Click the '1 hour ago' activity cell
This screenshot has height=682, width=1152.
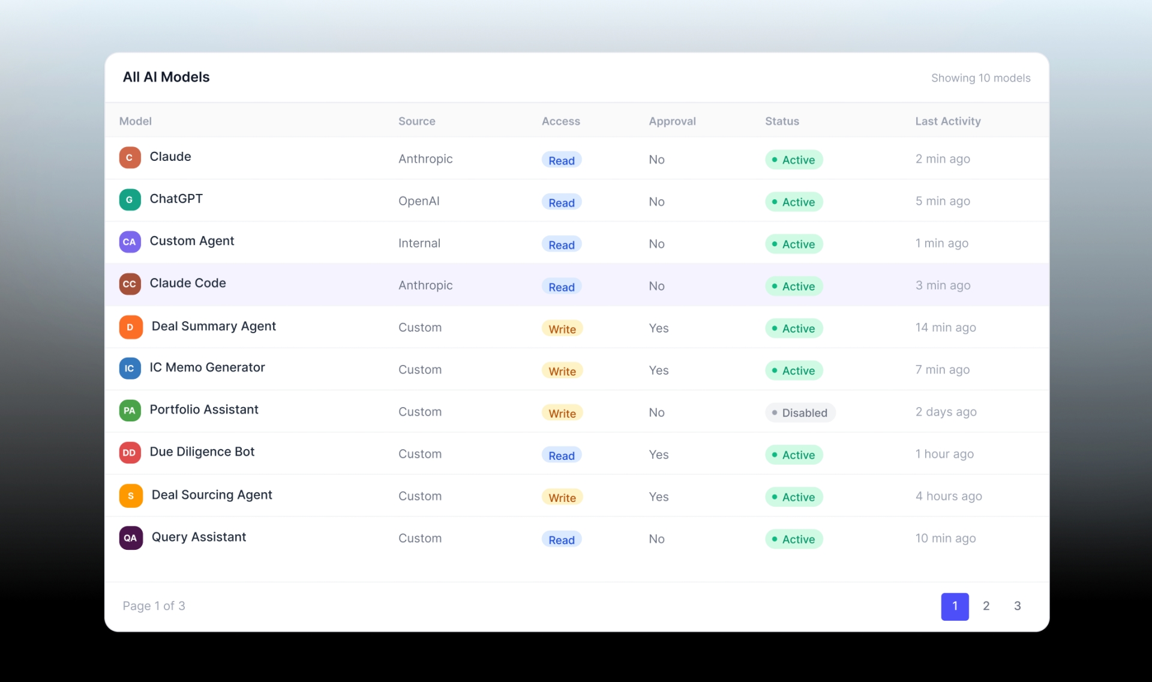point(944,454)
